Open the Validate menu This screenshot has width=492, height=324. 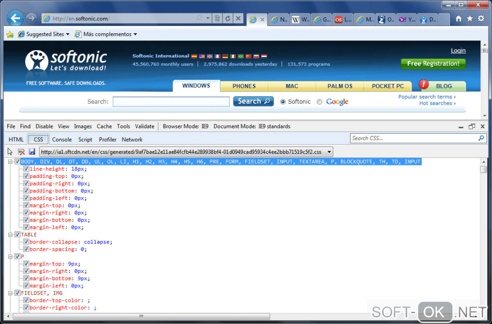[x=145, y=126]
